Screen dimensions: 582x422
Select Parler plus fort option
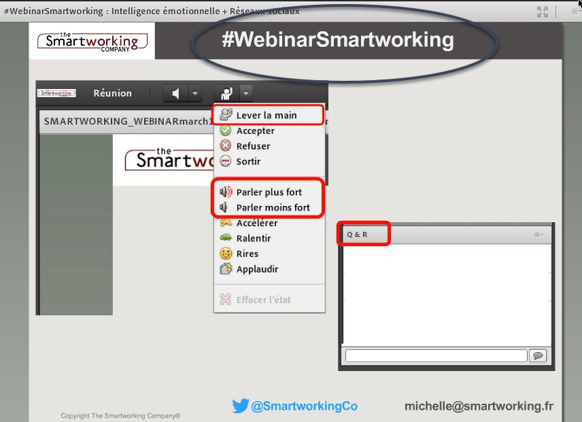pos(269,192)
